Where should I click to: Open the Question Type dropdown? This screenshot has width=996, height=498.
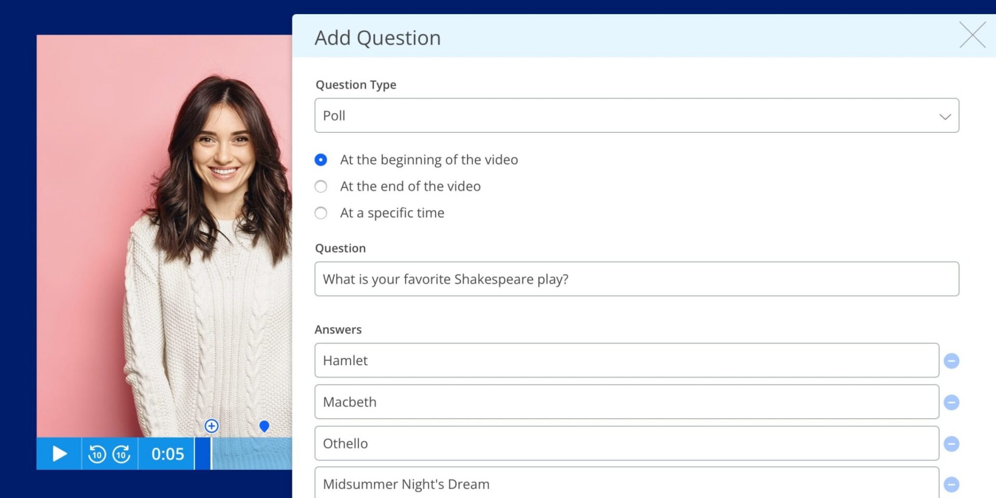pos(637,115)
